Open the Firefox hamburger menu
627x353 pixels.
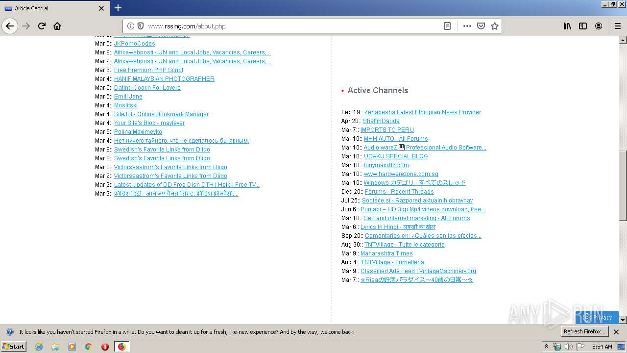click(617, 26)
